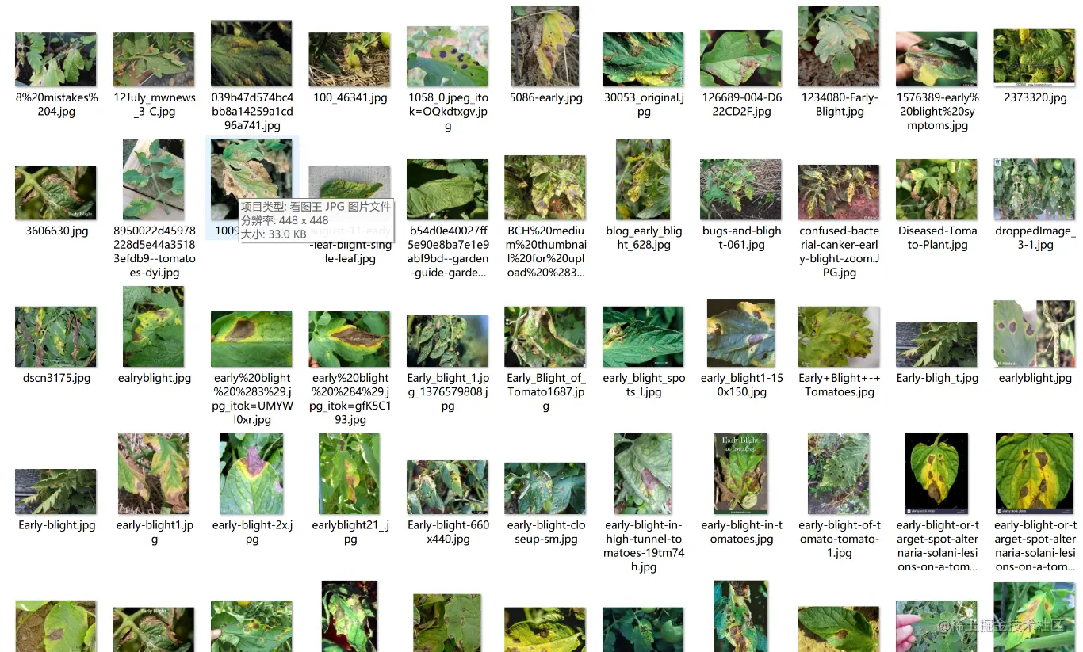The image size is (1083, 652).
Task: Click the Diseased-Tomato-Plant.jpg file icon
Action: coord(937,189)
